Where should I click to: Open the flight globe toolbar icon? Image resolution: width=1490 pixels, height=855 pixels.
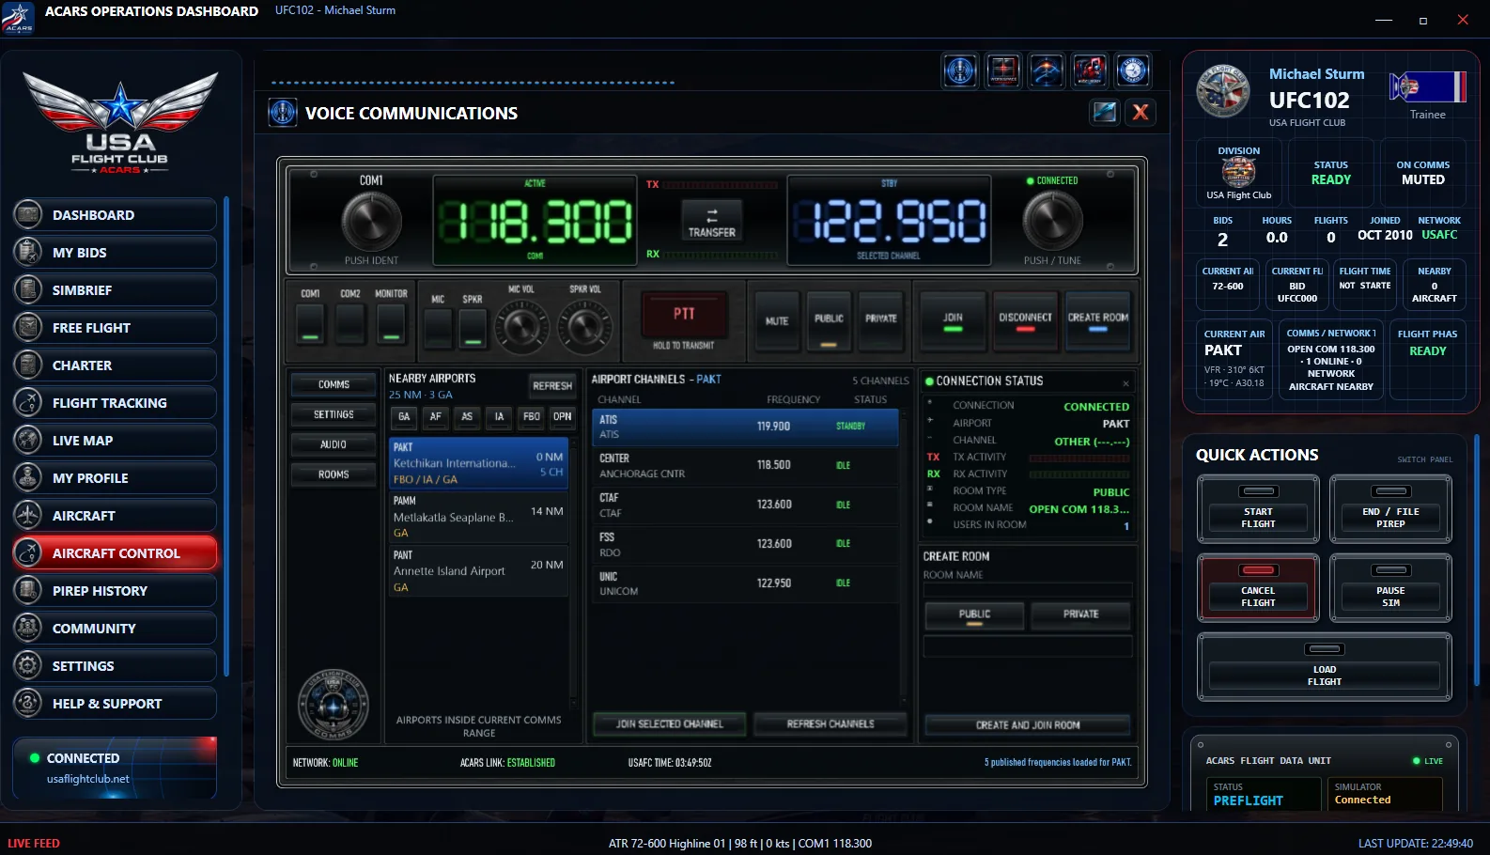[x=1047, y=70]
